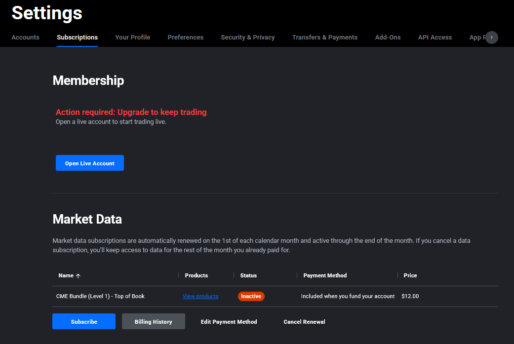514x344 pixels.
Task: Click the Inactive status badge
Action: pos(251,296)
